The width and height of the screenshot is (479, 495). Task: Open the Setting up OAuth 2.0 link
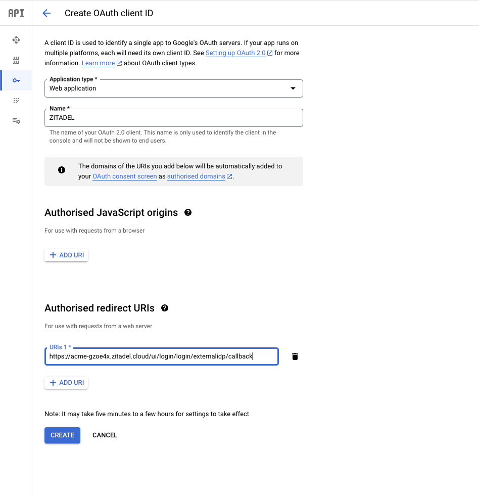[x=235, y=53]
